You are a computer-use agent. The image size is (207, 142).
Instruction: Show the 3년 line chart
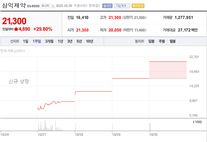pyautogui.click(x=70, y=41)
